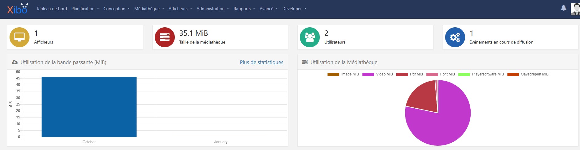Click the Playersoftware MiB green color swatch
The height and width of the screenshot is (150, 580).
point(464,75)
